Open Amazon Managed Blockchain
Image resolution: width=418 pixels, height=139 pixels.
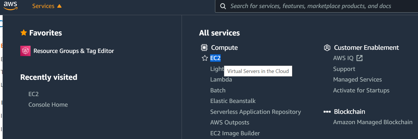(x=373, y=122)
